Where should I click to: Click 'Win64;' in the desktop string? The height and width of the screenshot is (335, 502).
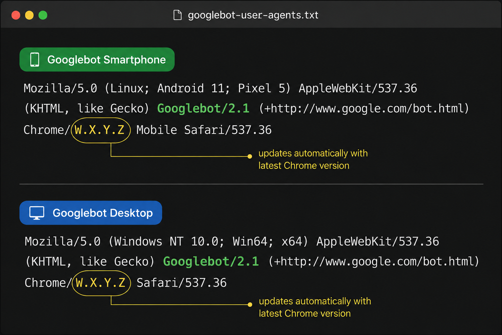(253, 241)
